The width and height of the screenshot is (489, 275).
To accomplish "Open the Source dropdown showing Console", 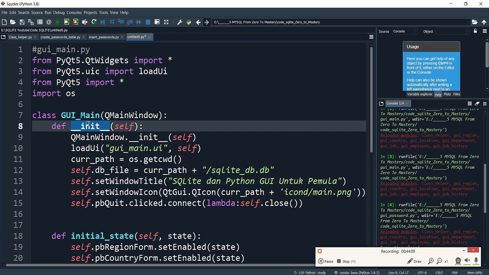I will (x=405, y=31).
